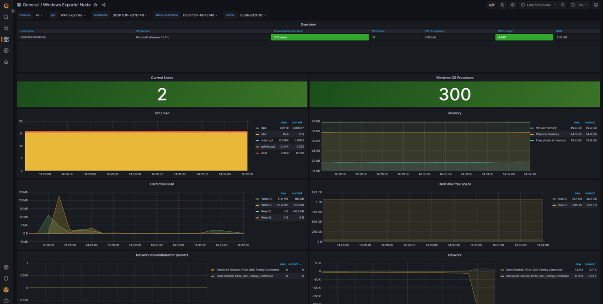Go to the General folder breadcrumb
The width and height of the screenshot is (603, 304).
click(x=31, y=5)
